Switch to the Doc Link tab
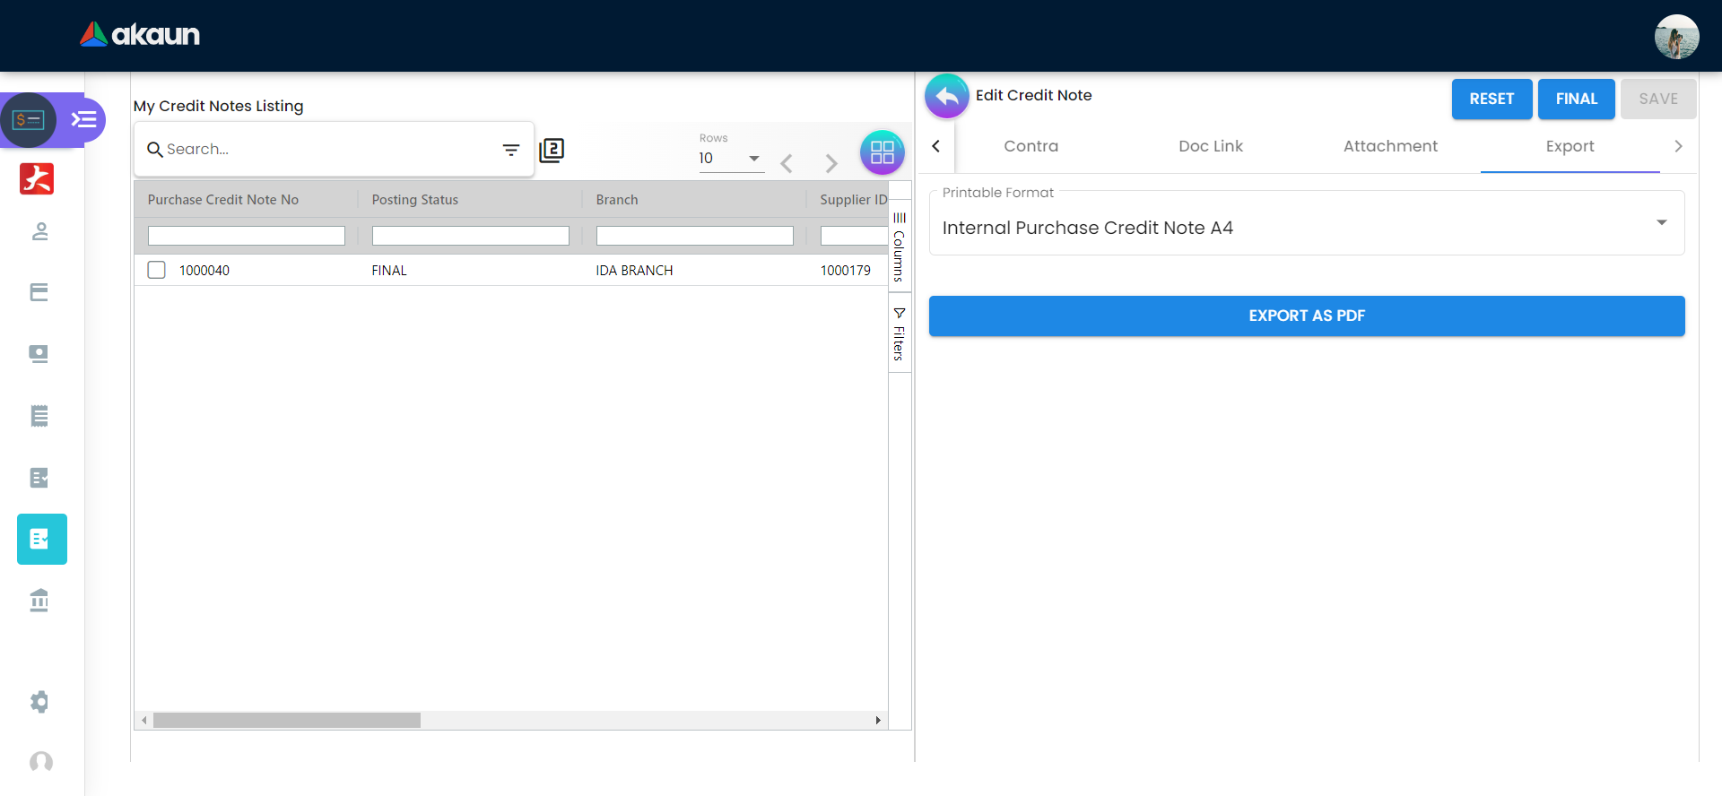The image size is (1722, 796). coord(1210,146)
